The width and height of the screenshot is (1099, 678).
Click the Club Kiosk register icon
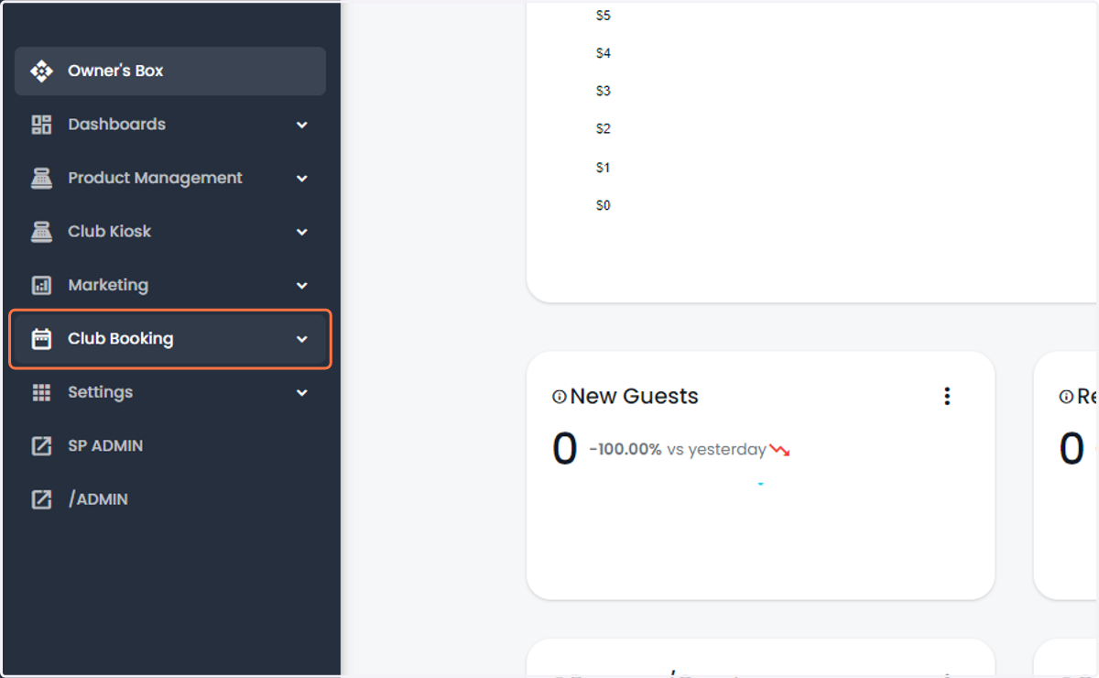(x=41, y=232)
